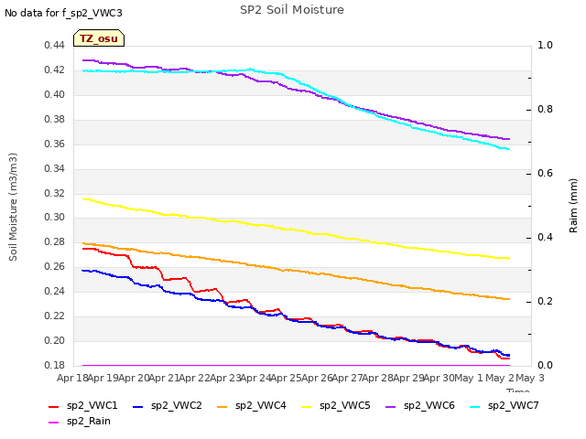The height and width of the screenshot is (439, 586).
Task: Click the 0.0 right axis value
Action: coord(545,365)
